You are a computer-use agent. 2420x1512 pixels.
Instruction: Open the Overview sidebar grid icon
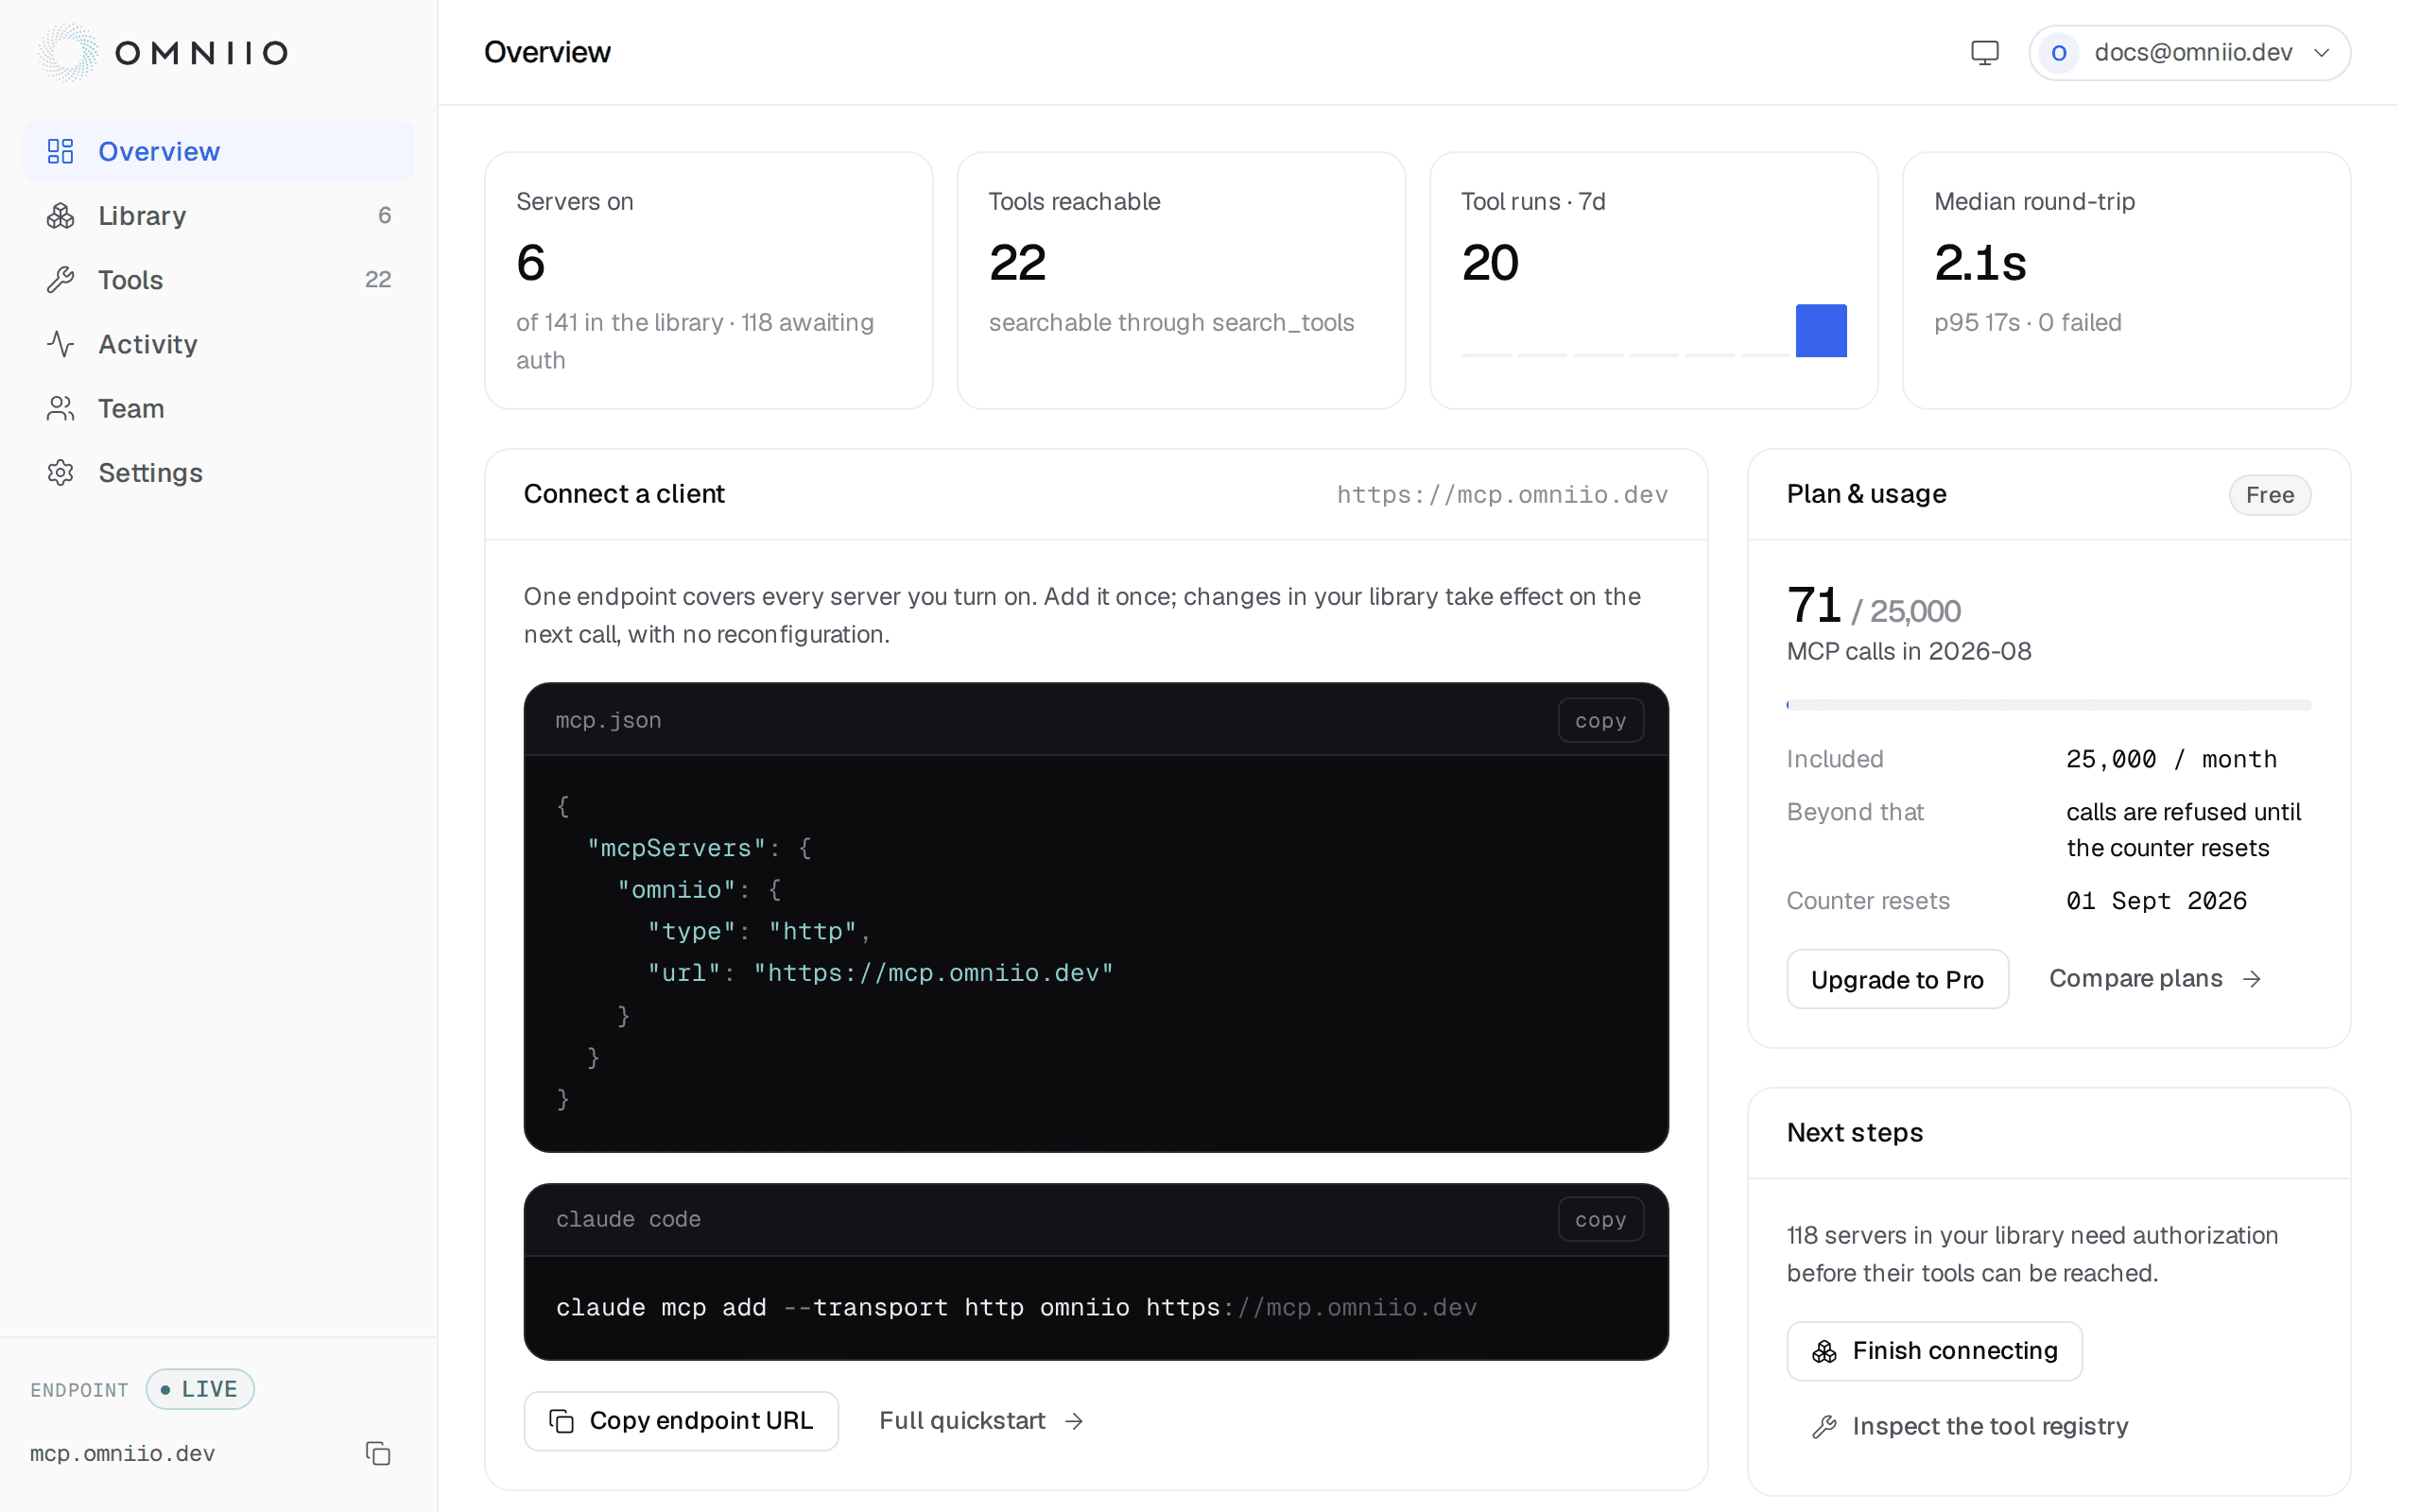(x=61, y=151)
